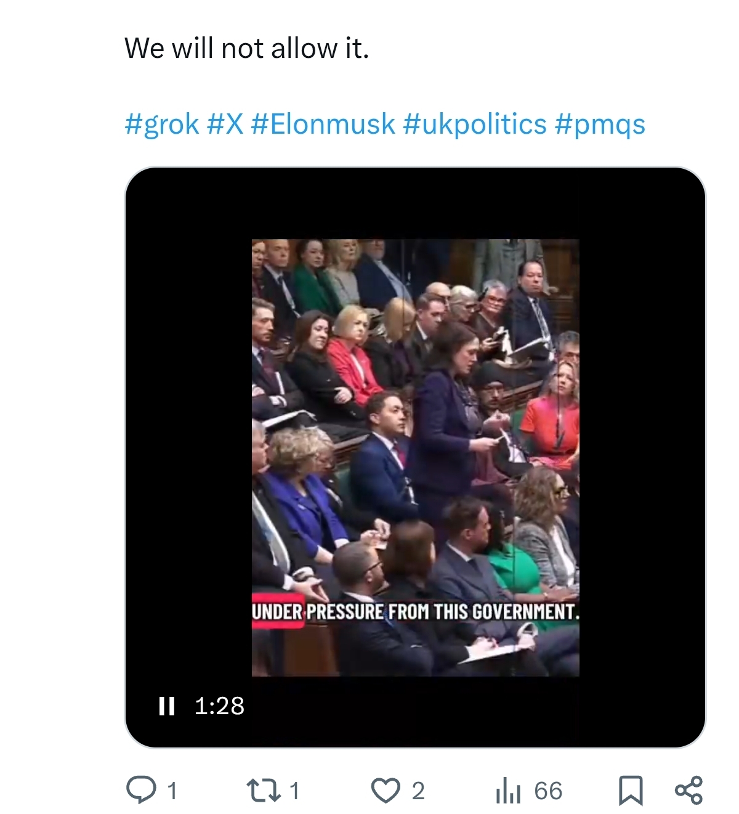Browse the #ukpolitics hashtag
The image size is (739, 814).
pyautogui.click(x=475, y=124)
